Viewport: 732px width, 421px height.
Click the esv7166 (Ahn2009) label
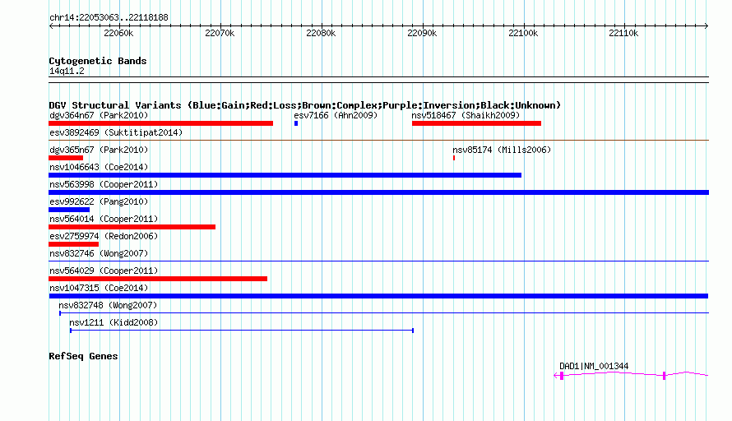tap(336, 115)
